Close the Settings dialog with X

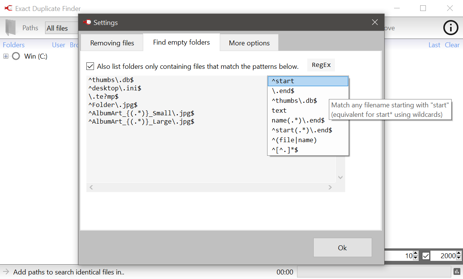click(375, 22)
